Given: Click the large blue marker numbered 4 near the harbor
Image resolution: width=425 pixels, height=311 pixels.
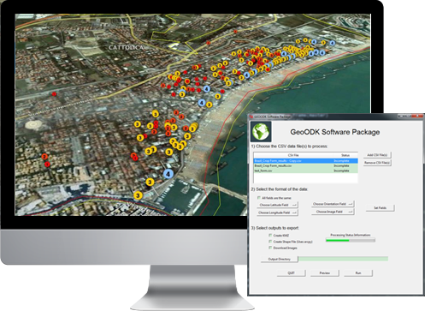Looking at the screenshot, I should 168,174.
